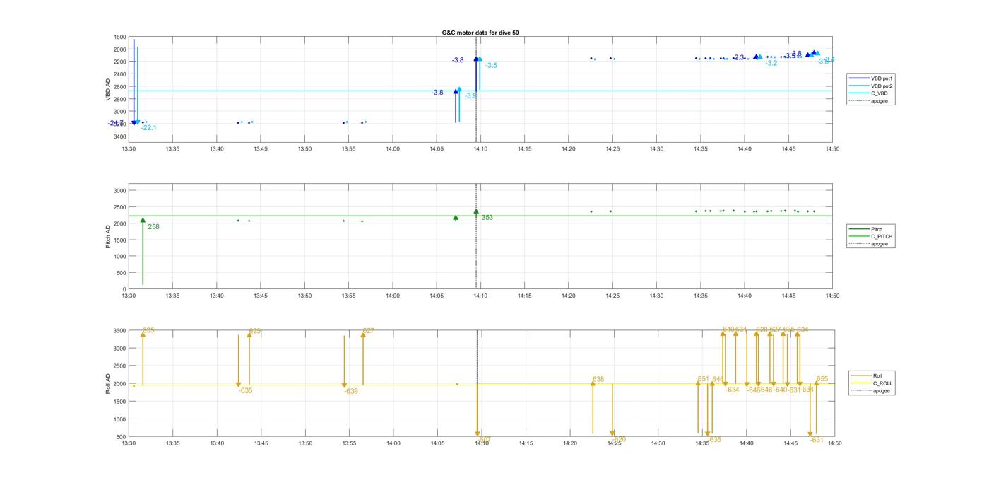Click the '1800' tick on VBD axis

[119, 37]
